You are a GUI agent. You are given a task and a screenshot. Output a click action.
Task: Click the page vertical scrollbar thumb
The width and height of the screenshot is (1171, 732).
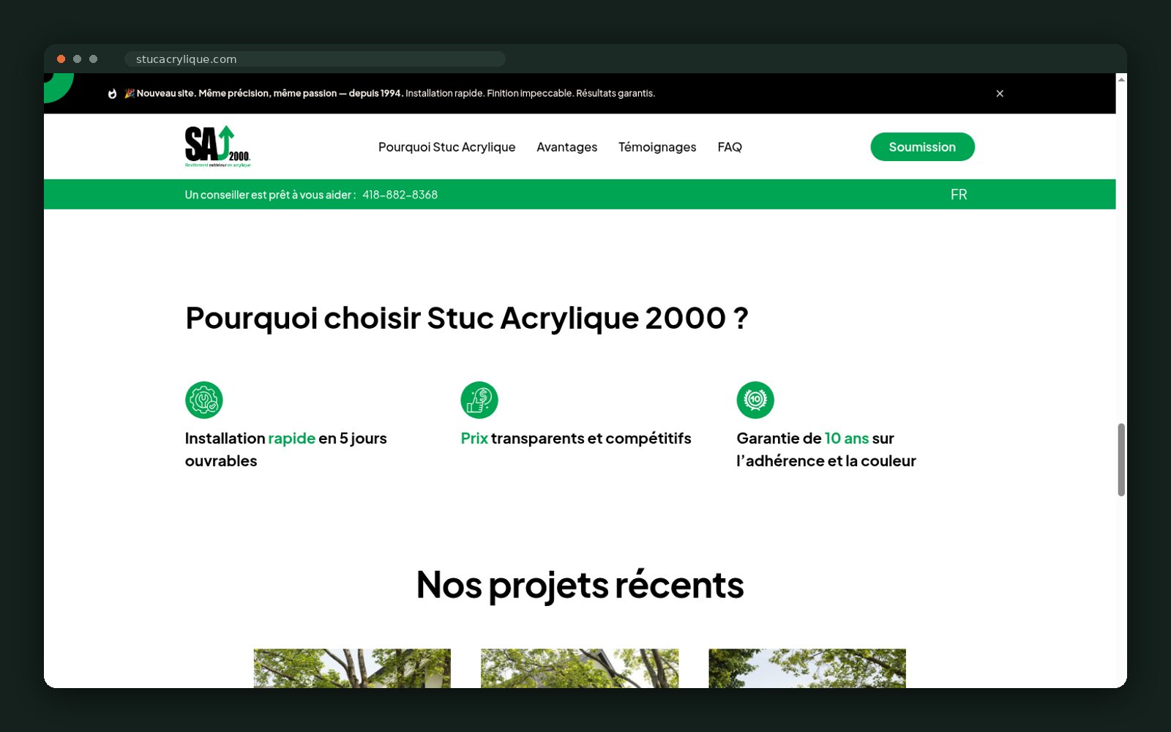(1121, 460)
